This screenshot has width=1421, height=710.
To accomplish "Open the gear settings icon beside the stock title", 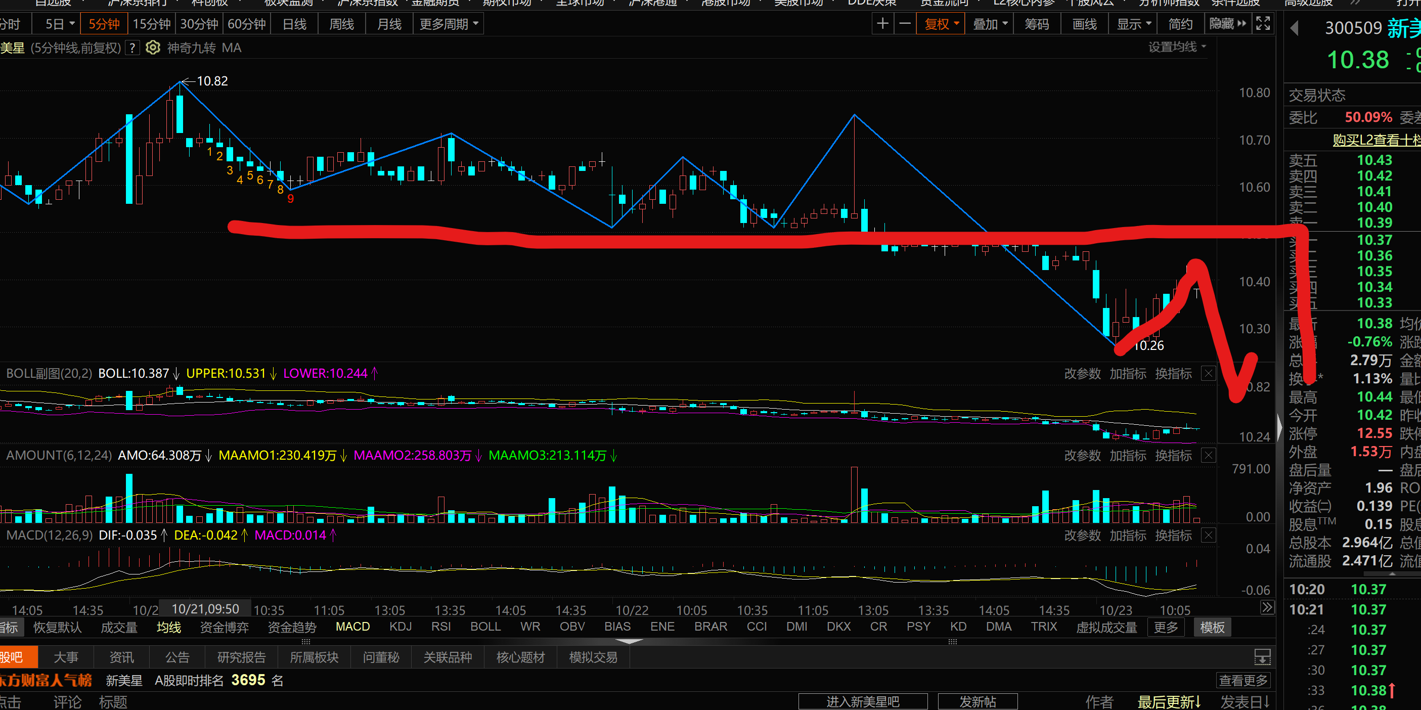I will 153,48.
